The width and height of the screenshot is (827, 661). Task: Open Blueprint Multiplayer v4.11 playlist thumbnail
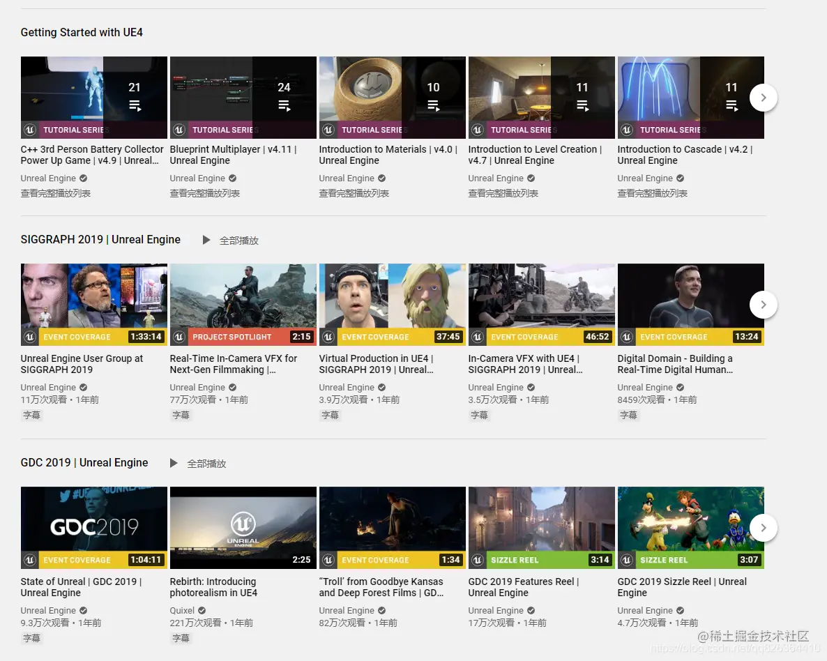point(243,98)
